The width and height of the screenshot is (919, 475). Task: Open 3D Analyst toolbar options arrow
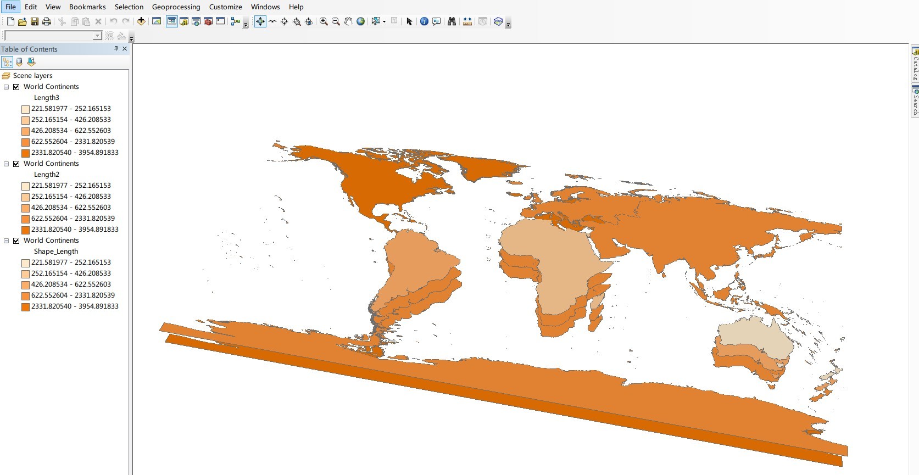pyautogui.click(x=131, y=38)
